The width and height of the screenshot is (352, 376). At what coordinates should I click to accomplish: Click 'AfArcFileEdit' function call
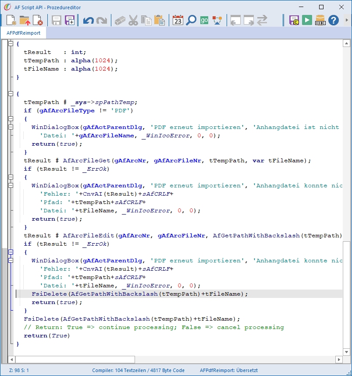89,236
